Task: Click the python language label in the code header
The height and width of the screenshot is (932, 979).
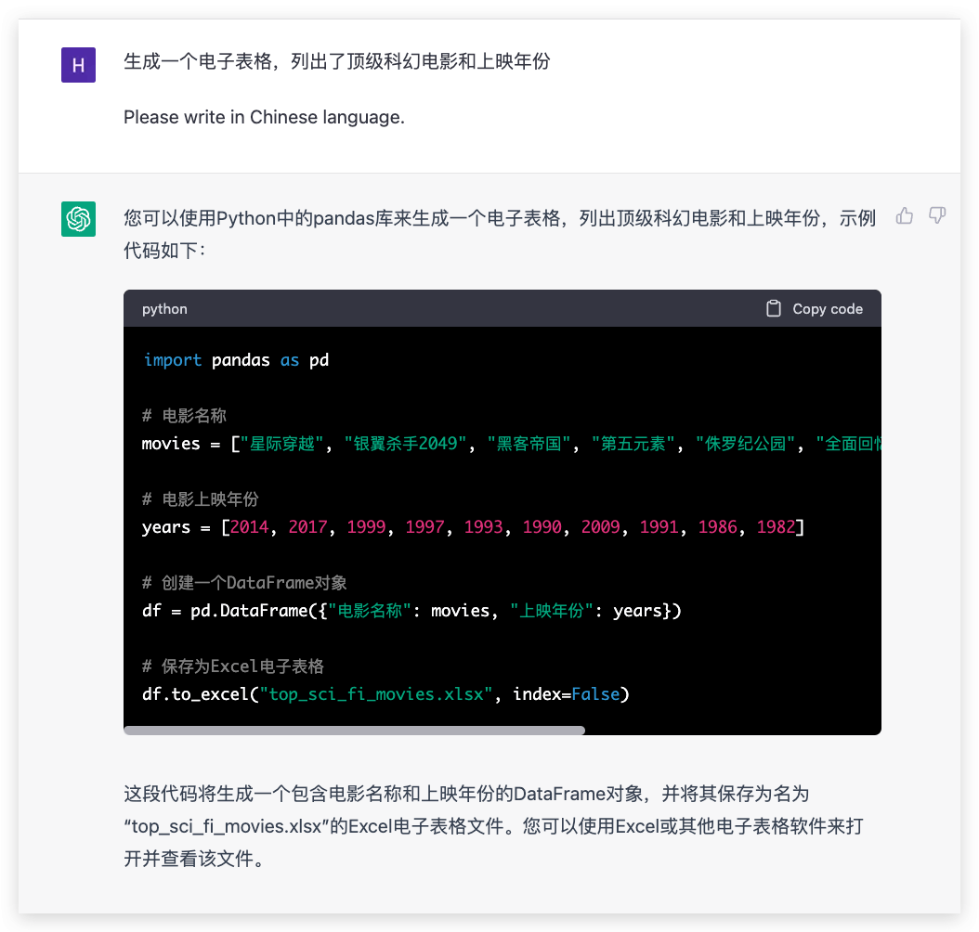Action: tap(164, 309)
